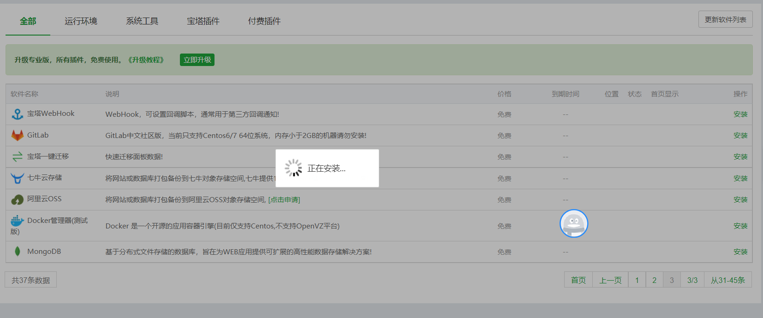Image resolution: width=763 pixels, height=318 pixels.
Task: Click the 阿里云OSS software name
Action: 44,199
